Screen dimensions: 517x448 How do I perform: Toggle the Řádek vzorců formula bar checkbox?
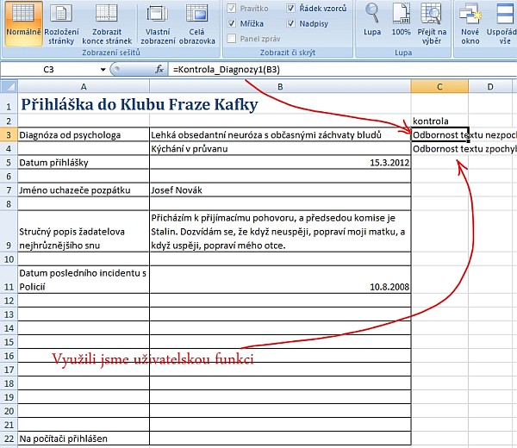point(291,9)
